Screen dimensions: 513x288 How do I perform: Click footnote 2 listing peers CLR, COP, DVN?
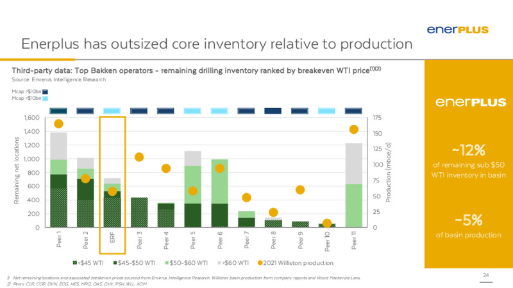coord(77,284)
